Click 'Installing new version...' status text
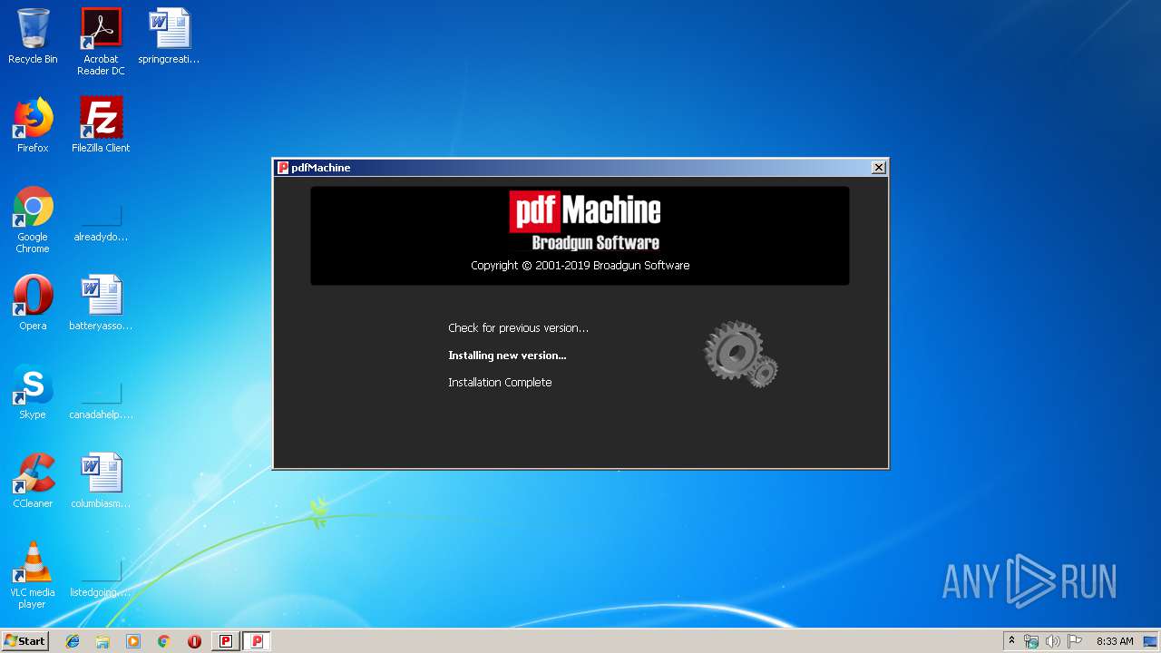Image resolution: width=1161 pixels, height=653 pixels. point(507,355)
